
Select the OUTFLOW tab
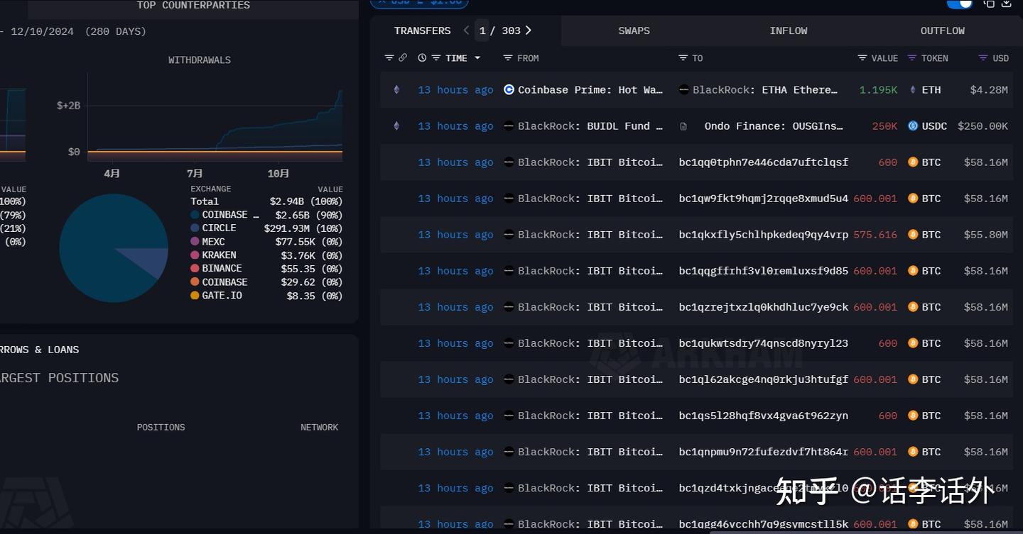[942, 30]
